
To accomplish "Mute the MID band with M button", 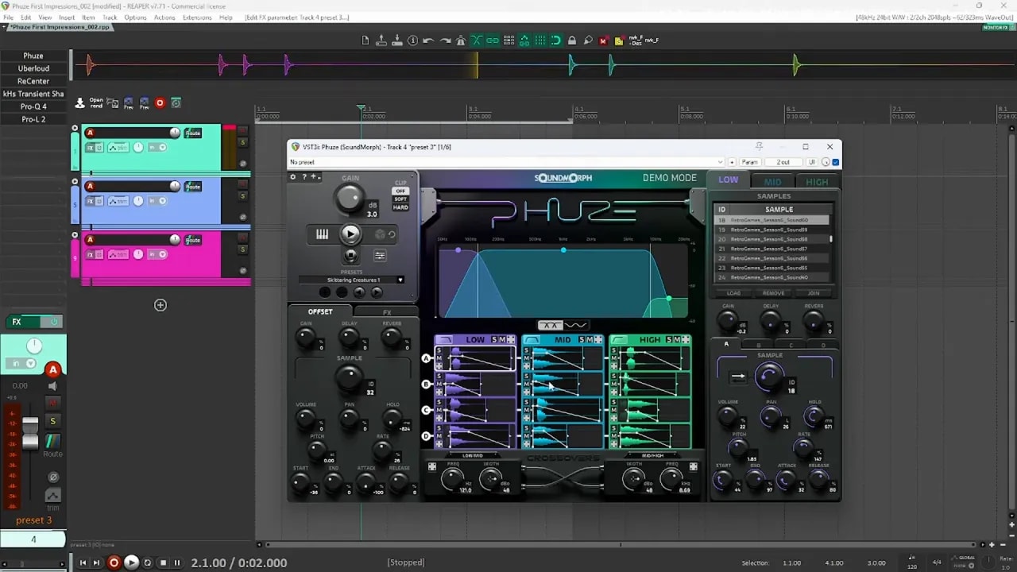I will pyautogui.click(x=590, y=340).
